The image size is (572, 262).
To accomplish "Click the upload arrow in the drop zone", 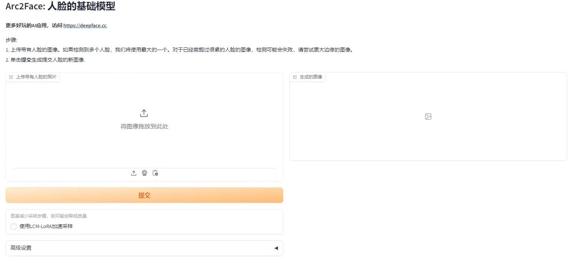I will click(x=144, y=112).
